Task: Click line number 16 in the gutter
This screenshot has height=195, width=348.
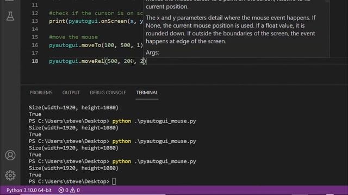Action: 35,45
